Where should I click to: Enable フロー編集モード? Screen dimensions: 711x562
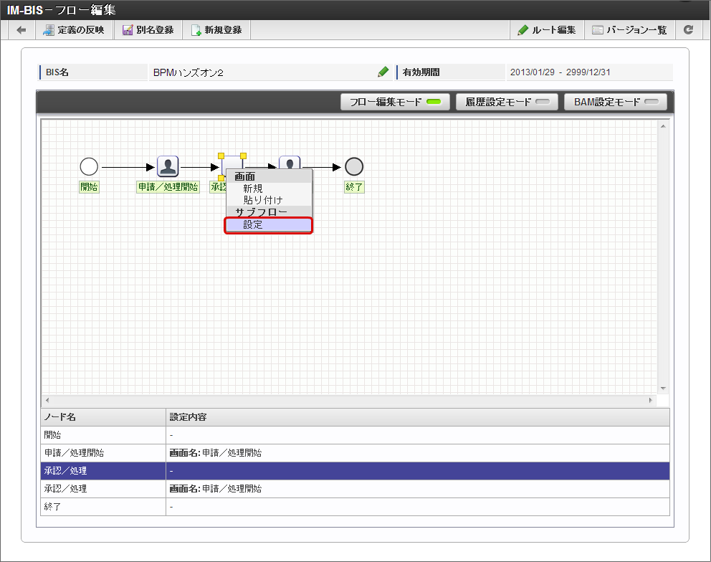coord(395,102)
